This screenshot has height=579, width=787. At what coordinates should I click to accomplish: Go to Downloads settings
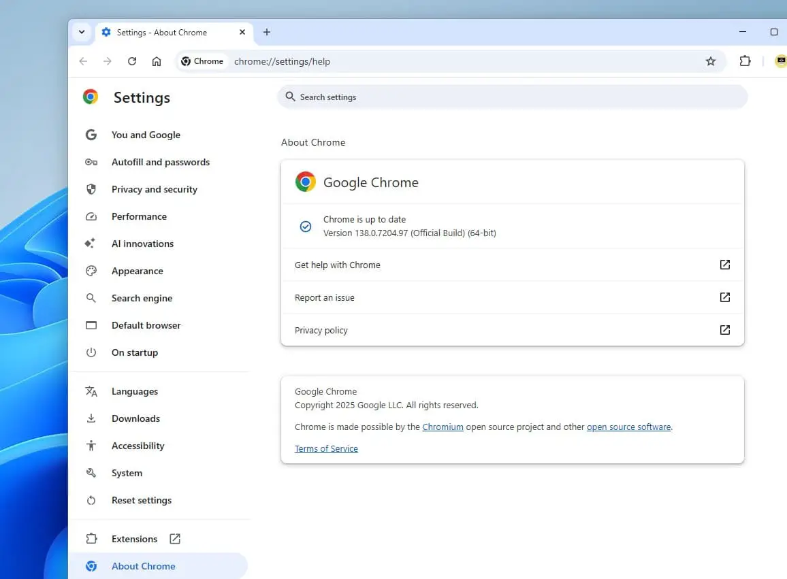[x=135, y=418]
